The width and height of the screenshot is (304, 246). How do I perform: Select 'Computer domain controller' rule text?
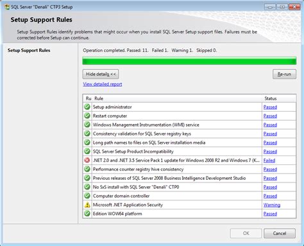click(x=121, y=196)
